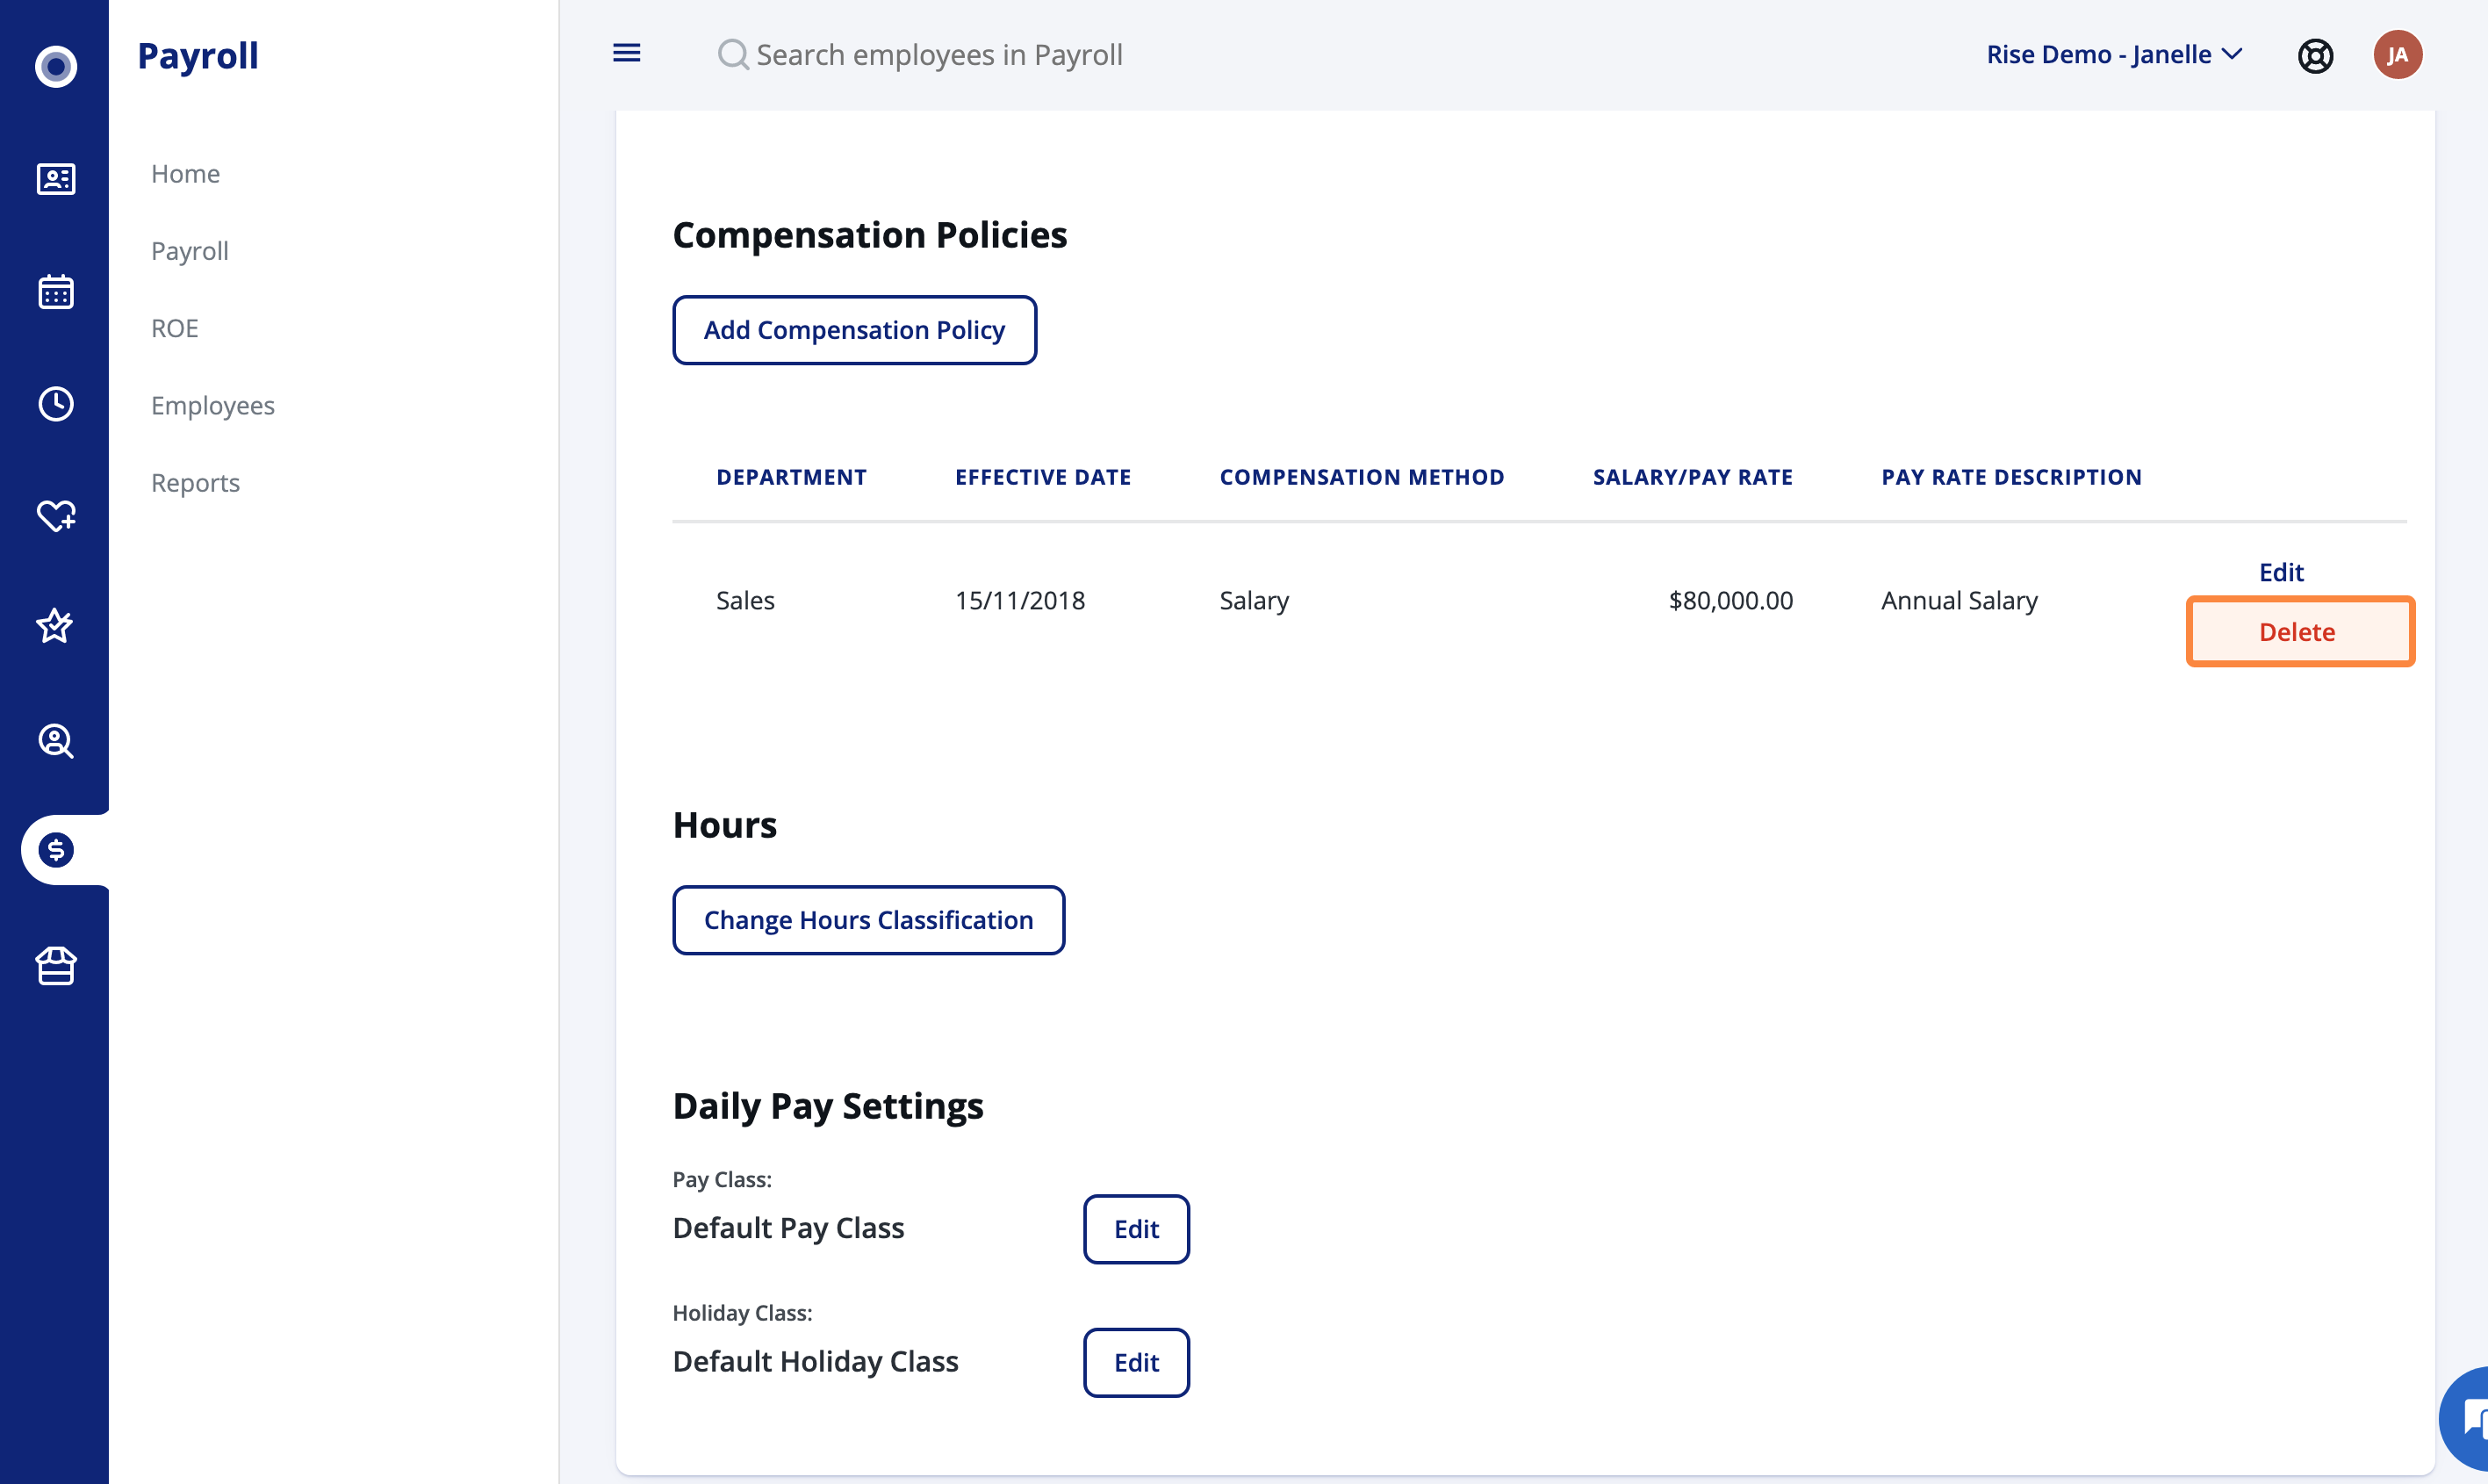
Task: Click Change Hours Classification button
Action: coord(867,920)
